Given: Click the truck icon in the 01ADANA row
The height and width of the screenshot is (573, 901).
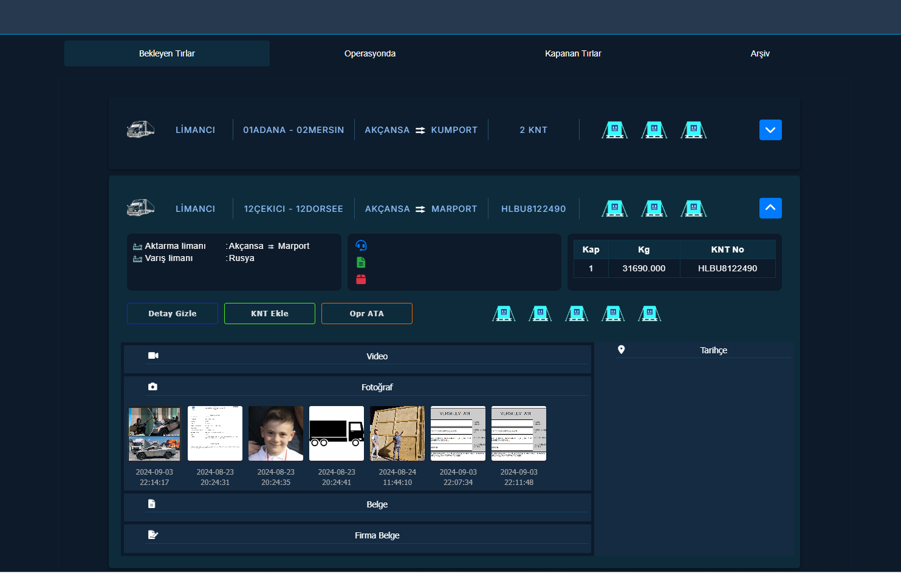Looking at the screenshot, I should tap(140, 130).
